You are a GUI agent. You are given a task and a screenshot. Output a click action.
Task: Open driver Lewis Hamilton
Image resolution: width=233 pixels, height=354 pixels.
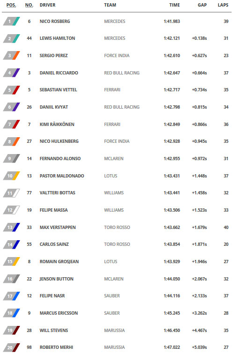pos(57,38)
